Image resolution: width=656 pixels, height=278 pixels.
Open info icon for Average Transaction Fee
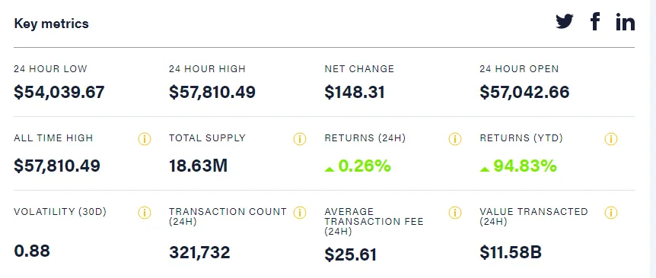coord(455,213)
